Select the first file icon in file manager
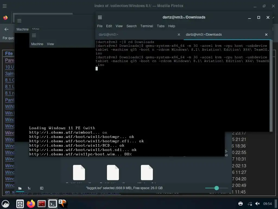The image size is (278, 209). (x=79, y=173)
